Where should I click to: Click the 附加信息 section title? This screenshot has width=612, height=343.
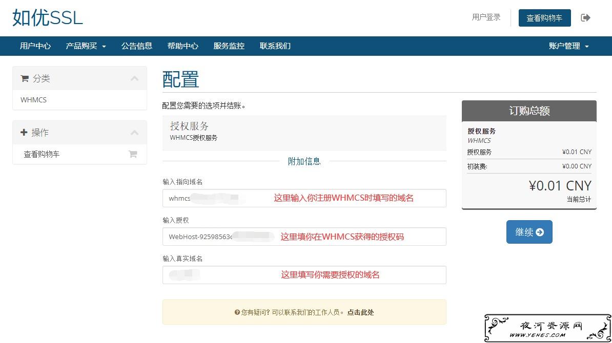tap(304, 161)
